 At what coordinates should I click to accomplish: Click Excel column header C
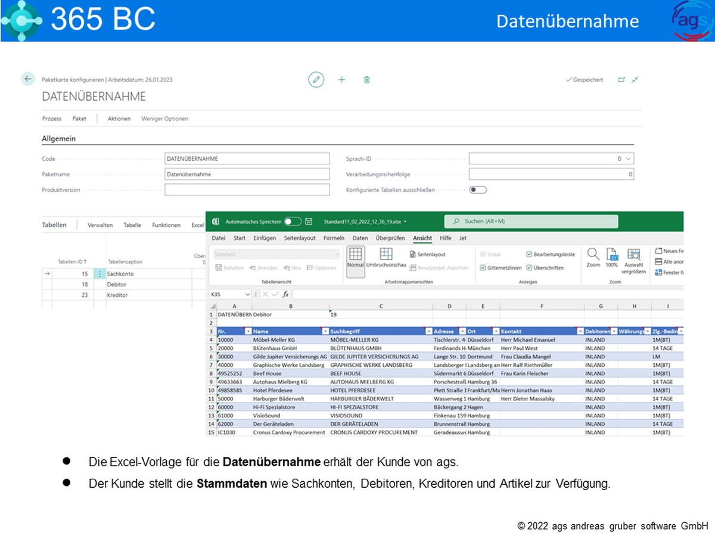click(380, 306)
